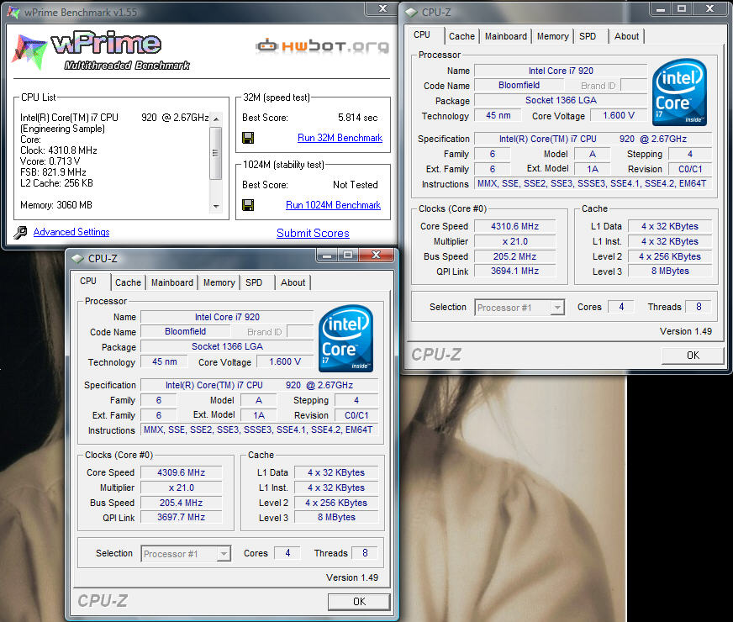
Task: Click Bloomfield code name in upper CPU-Z
Action: tap(519, 86)
